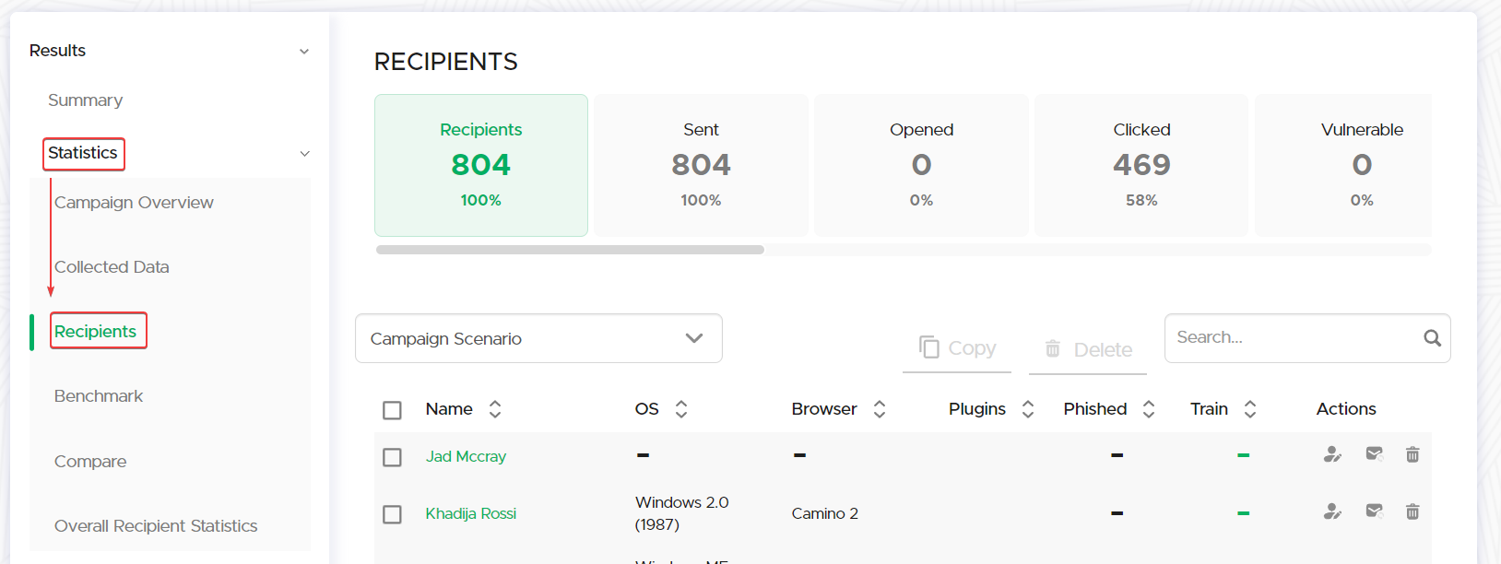
Task: Collapse the Results section chevron
Action: pyautogui.click(x=304, y=52)
